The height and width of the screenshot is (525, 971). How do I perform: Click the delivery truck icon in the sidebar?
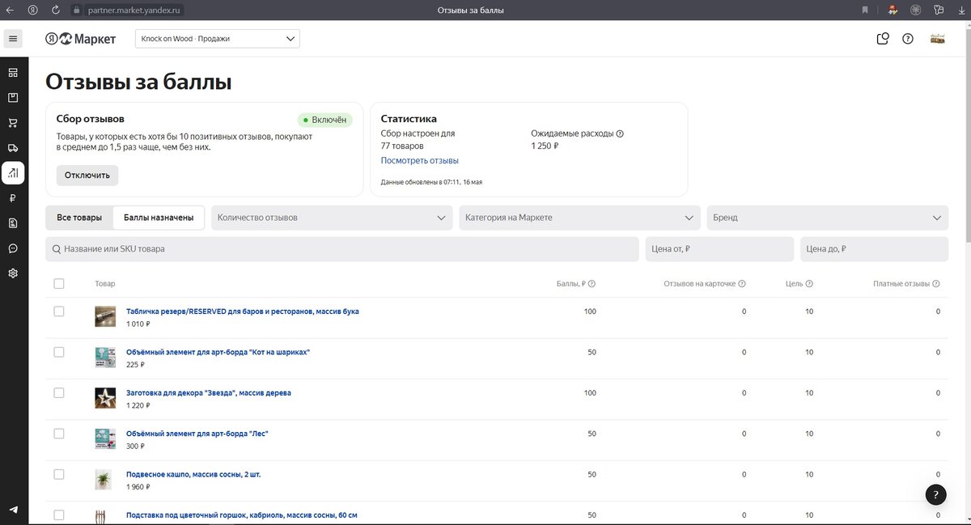[13, 148]
